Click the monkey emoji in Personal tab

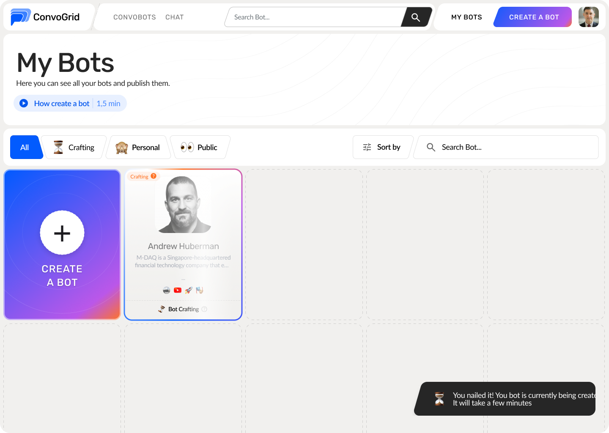[x=122, y=148]
